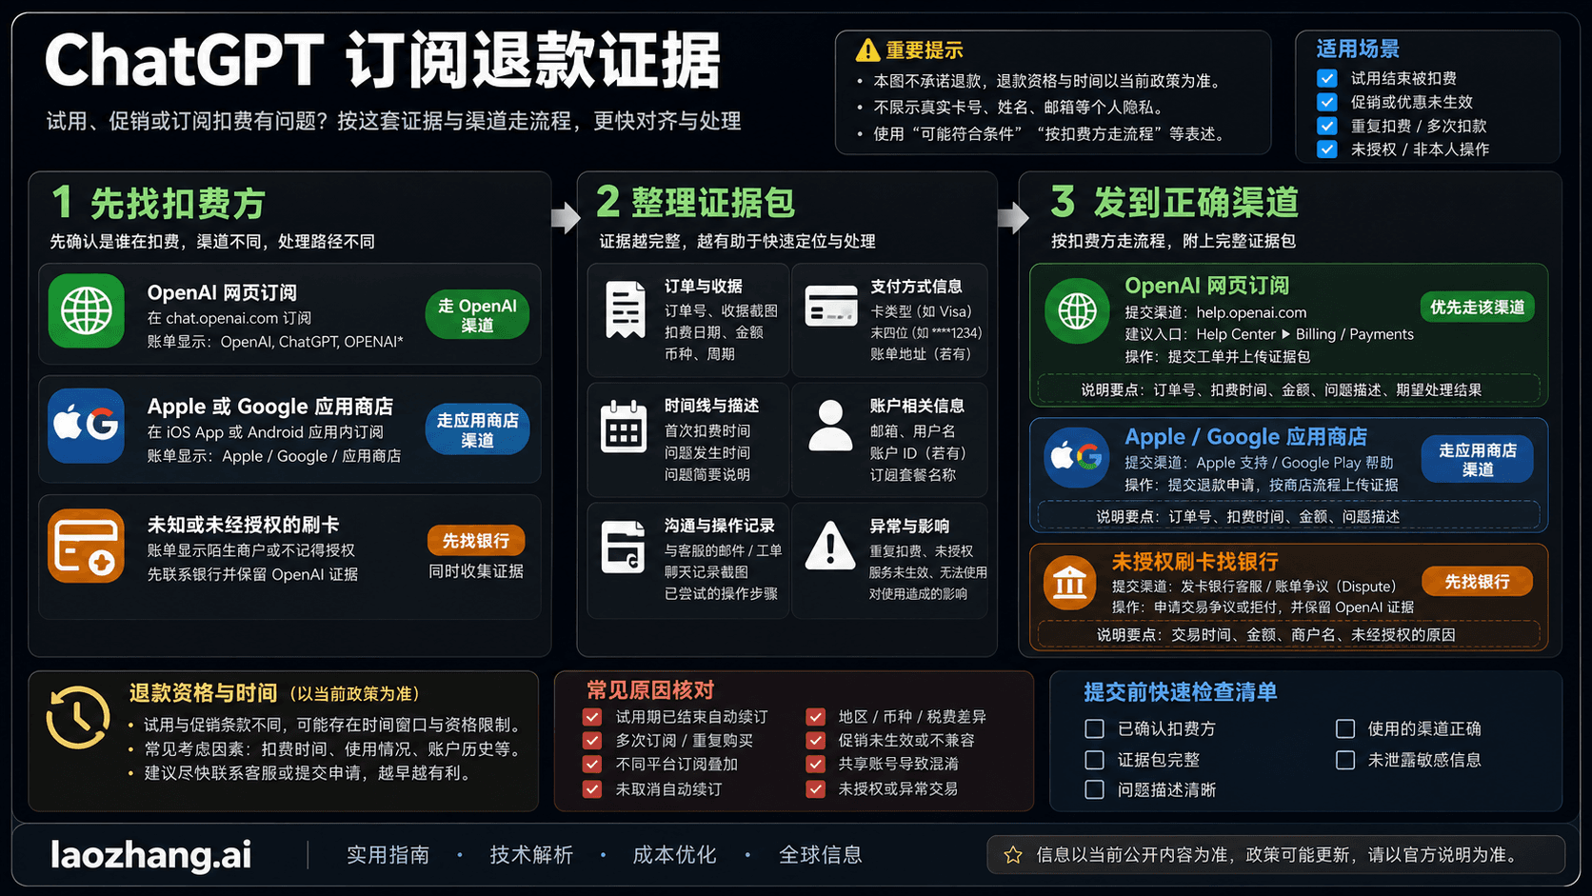This screenshot has height=896, width=1592.
Task: Click the orange bank icon beside 未授权刷卡找银行
Action: coord(1070,583)
